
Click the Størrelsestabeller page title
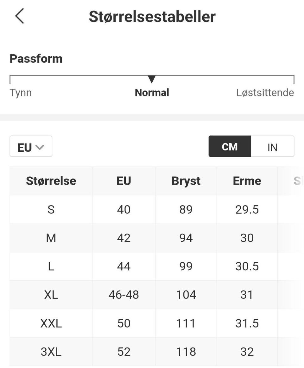[x=152, y=16]
